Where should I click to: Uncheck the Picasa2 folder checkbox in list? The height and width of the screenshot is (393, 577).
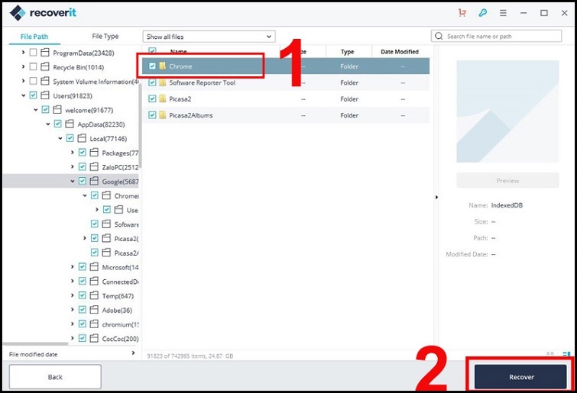[x=152, y=99]
